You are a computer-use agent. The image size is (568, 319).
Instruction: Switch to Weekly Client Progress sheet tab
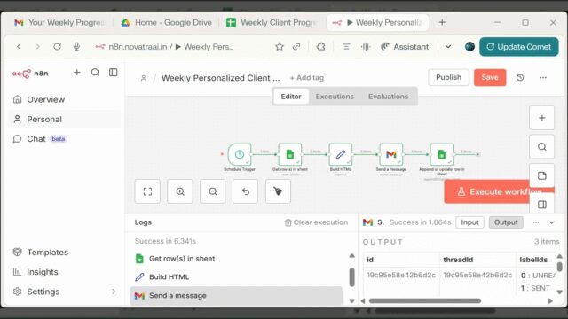click(x=272, y=22)
